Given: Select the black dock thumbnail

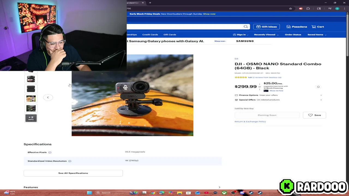Looking at the screenshot, I should click(31, 88).
